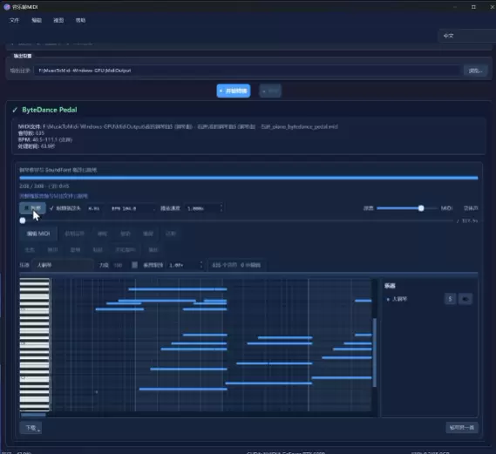The width and height of the screenshot is (496, 454).
Task: Open the 下载 download dropdown
Action: [x=31, y=428]
